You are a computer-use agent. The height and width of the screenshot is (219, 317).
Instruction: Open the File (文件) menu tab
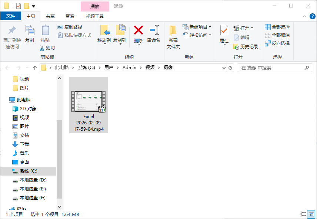tap(11, 16)
